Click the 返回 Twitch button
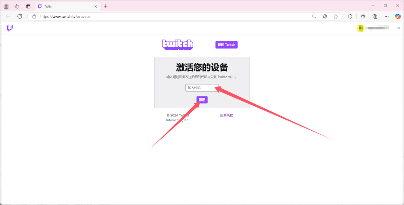 coord(226,45)
